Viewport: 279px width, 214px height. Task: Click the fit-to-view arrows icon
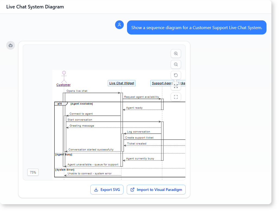coord(176,86)
